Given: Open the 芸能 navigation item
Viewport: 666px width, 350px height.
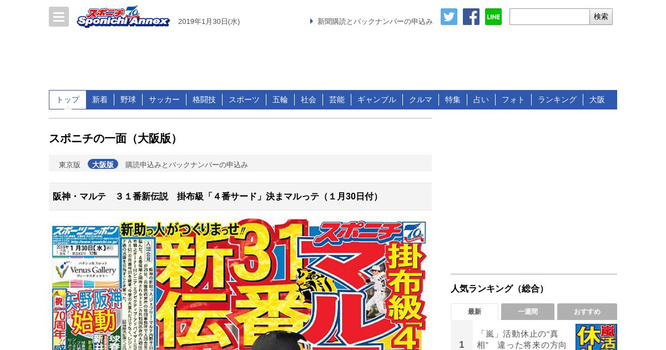Looking at the screenshot, I should click(337, 99).
